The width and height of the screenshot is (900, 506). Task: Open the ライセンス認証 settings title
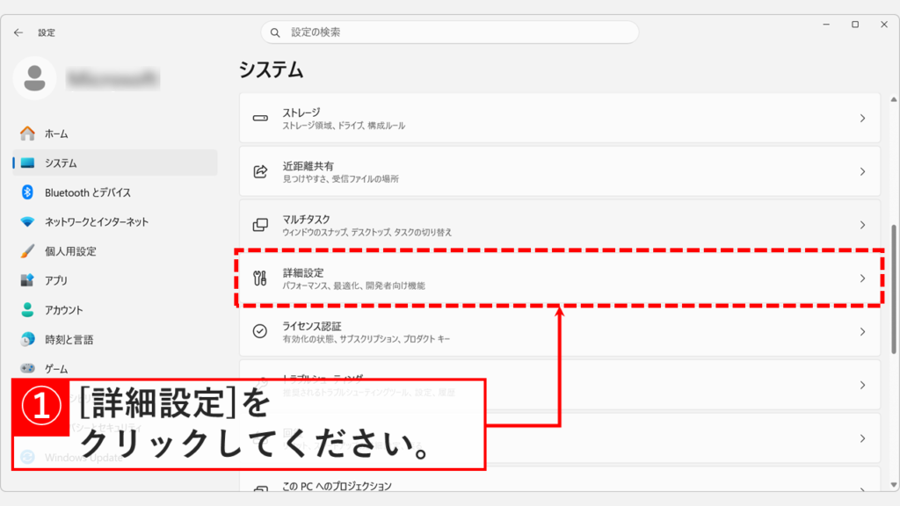(312, 326)
